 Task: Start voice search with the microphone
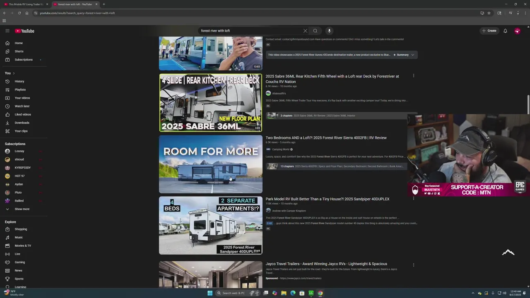329,31
